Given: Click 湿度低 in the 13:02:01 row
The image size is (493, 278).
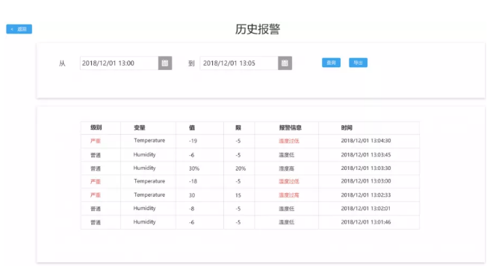Looking at the screenshot, I should [x=286, y=209].
